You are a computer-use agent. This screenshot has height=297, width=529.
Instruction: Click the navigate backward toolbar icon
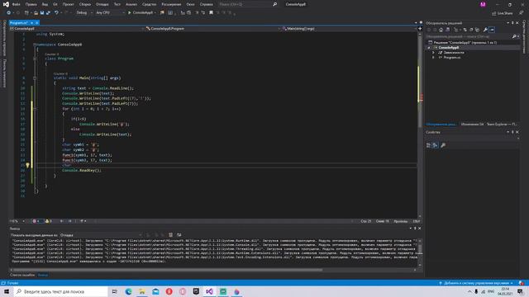(x=8, y=13)
